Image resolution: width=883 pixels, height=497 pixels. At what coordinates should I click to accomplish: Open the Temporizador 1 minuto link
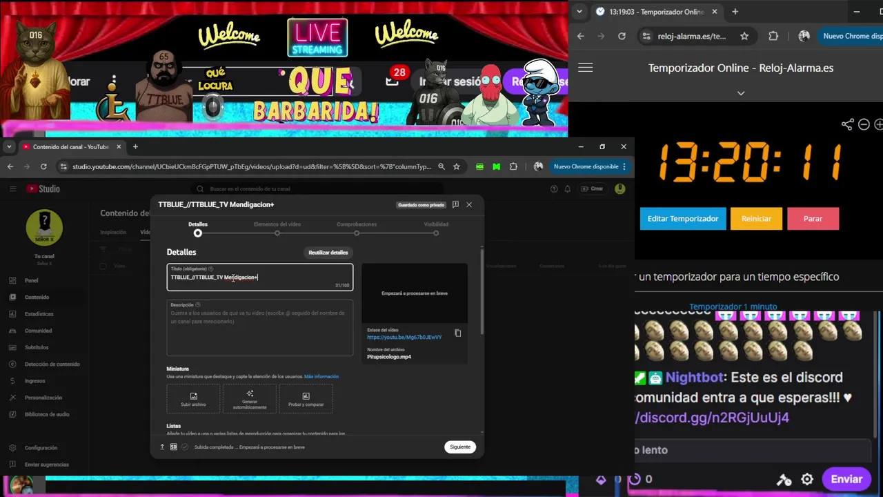(733, 306)
